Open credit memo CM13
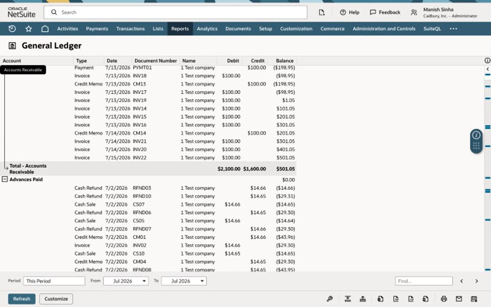The width and height of the screenshot is (491, 307). (x=139, y=84)
